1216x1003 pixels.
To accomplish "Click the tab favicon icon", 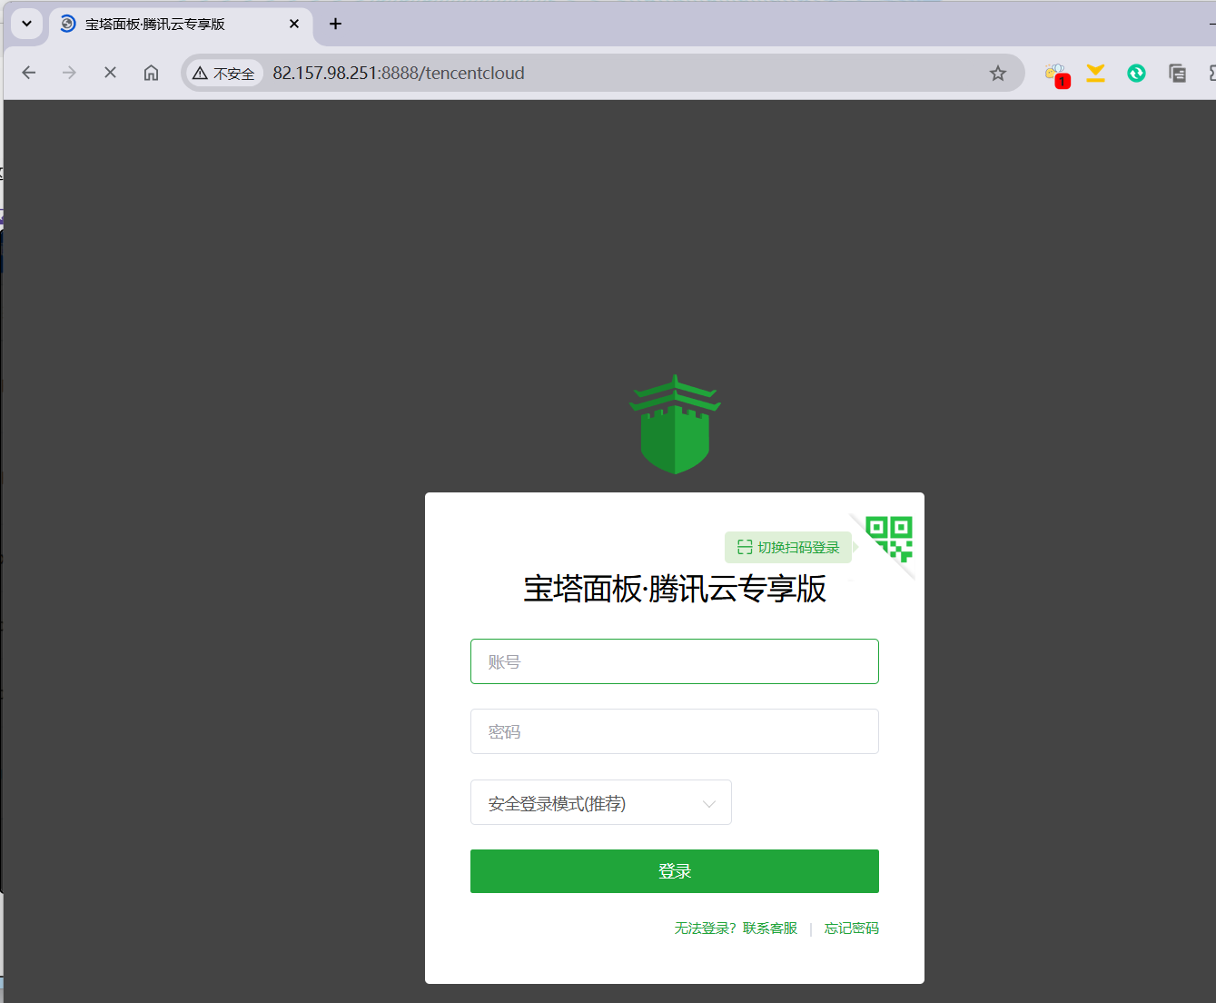I will 68,24.
